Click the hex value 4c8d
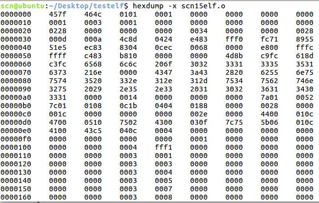The height and width of the screenshot is (203, 319). 128,39
